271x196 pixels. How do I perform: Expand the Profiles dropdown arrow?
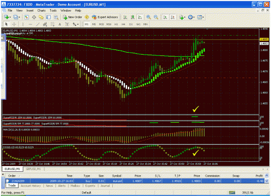tap(19, 17)
